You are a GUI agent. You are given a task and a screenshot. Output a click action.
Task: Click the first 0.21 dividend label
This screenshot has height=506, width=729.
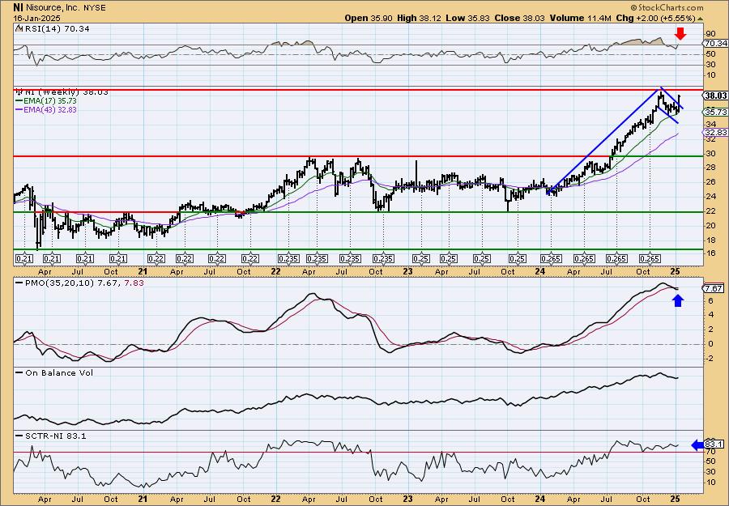(24, 259)
